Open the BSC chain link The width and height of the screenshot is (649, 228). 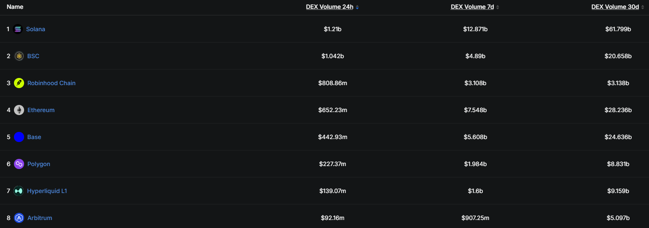[x=33, y=56]
